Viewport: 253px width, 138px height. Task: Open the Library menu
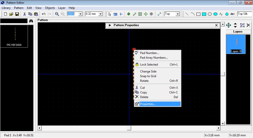point(6,8)
